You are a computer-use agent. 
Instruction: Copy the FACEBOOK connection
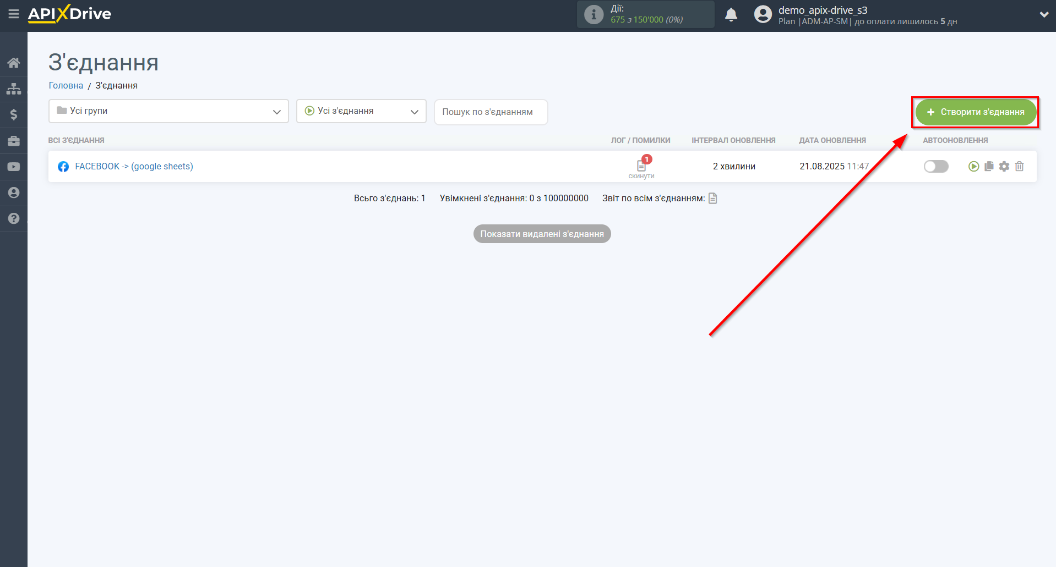[x=989, y=166]
